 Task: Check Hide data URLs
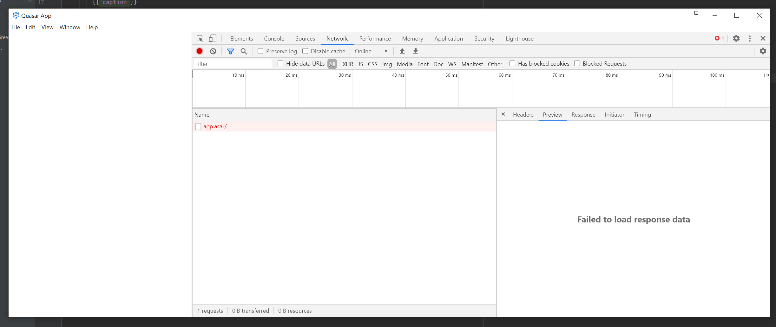(280, 63)
